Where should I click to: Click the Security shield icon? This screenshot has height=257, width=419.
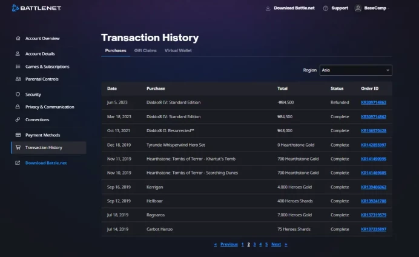pos(18,94)
